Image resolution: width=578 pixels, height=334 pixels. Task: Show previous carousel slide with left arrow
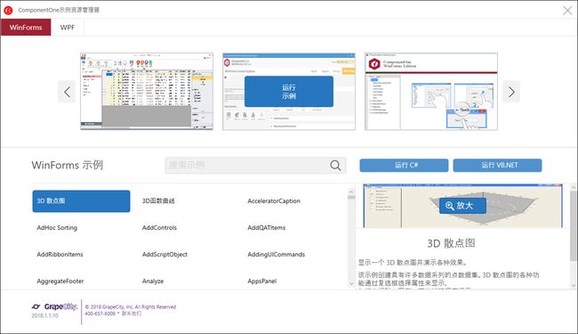click(67, 92)
